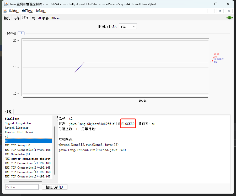Open the Help menu
Screen dimensions: 236x196
41,11
